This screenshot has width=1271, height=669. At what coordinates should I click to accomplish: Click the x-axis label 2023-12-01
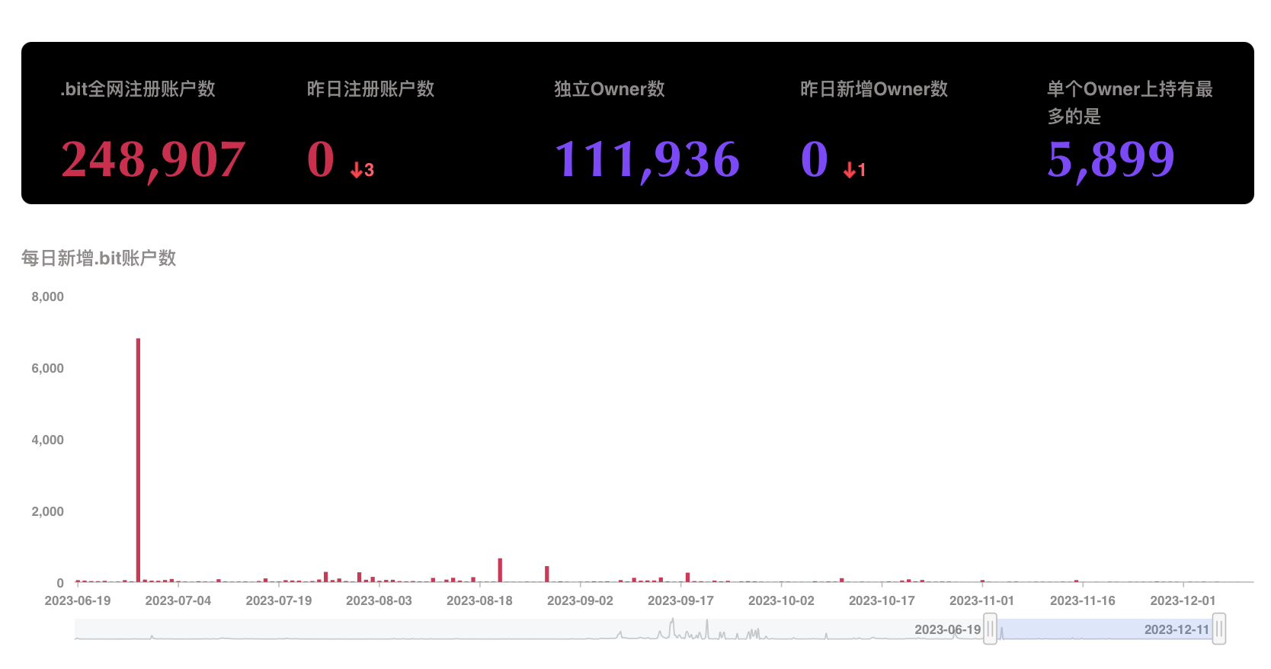point(1183,600)
